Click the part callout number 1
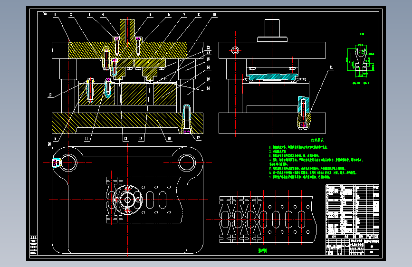The height and width of the screenshot is (267, 412). (55, 15)
